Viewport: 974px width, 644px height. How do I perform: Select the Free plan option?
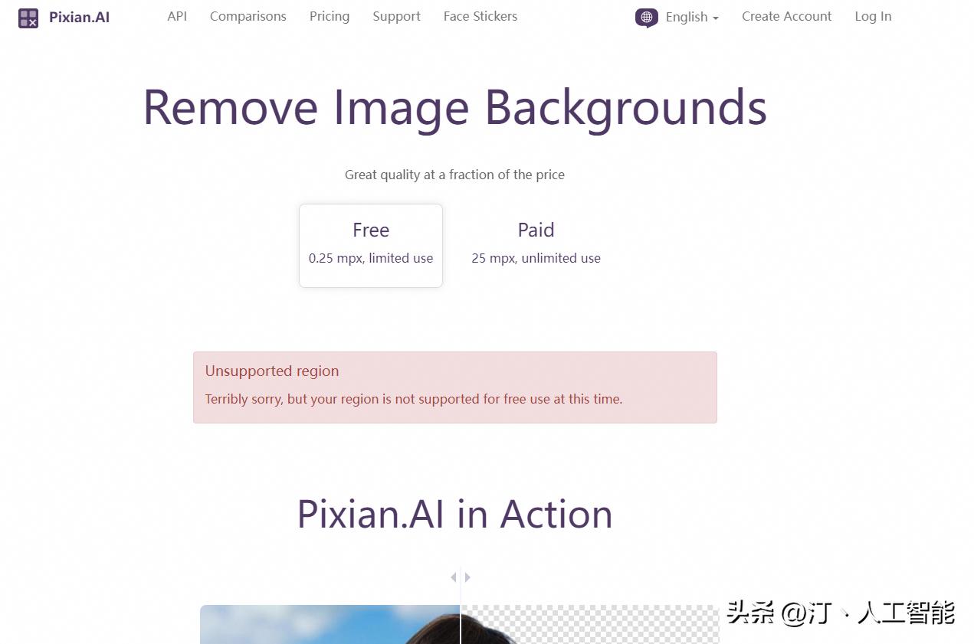coord(371,245)
